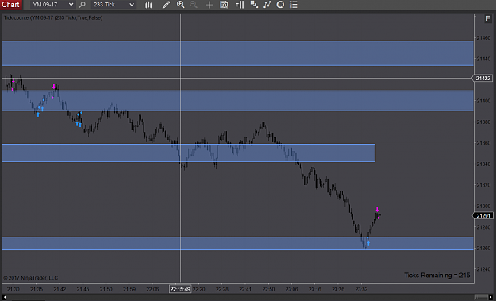The height and width of the screenshot is (301, 496).
Task: Click the 21422 price marker
Action: [483, 78]
